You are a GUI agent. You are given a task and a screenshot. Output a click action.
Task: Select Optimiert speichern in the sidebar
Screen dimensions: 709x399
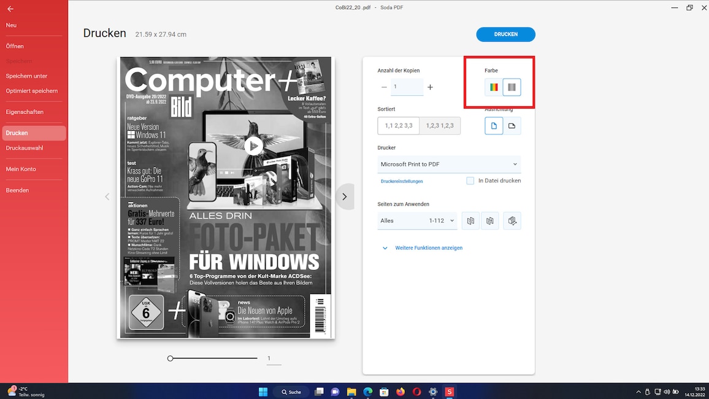click(x=32, y=91)
